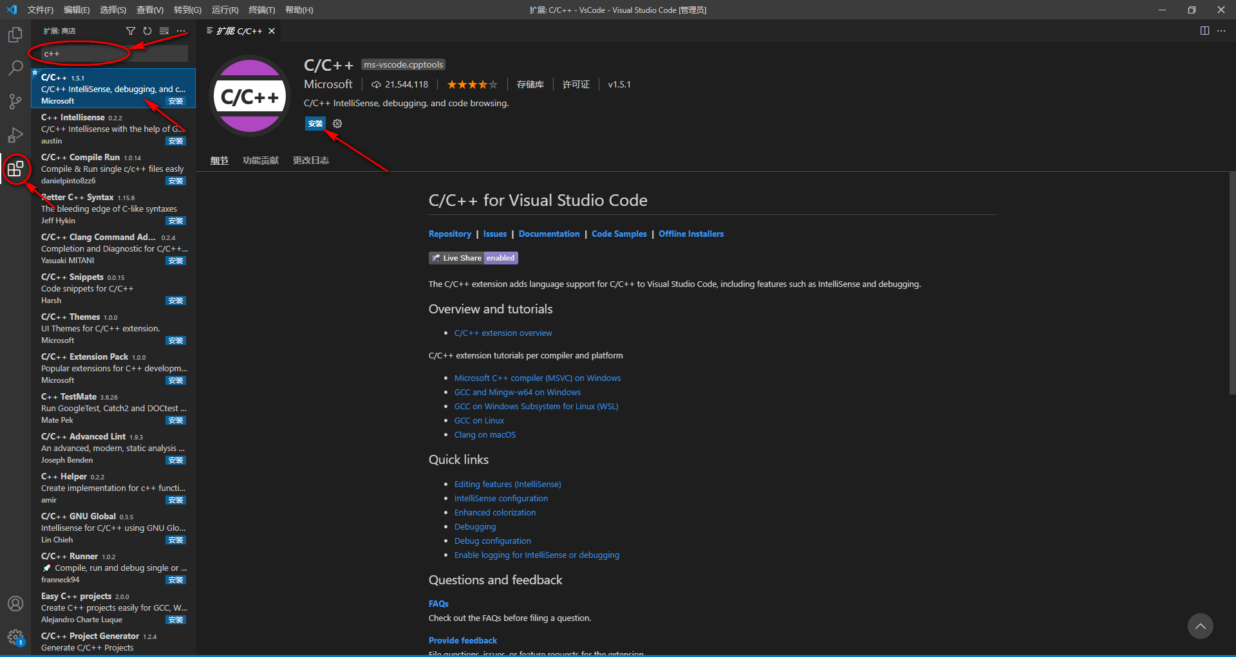Open the GCC on Linux tutorial link
Viewport: 1236px width, 657px height.
point(479,420)
